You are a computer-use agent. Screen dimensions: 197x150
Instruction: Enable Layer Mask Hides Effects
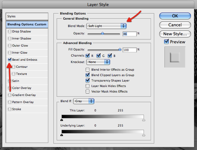tap(88, 86)
